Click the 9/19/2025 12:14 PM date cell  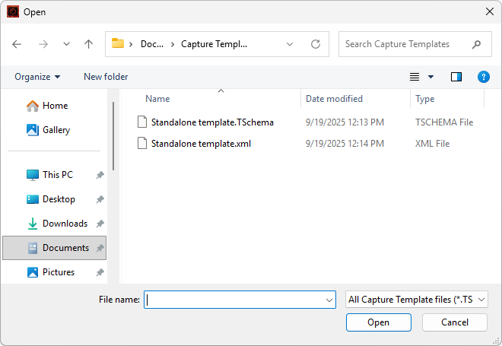pos(345,144)
